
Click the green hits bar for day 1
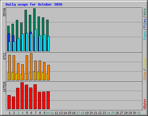point(8,30)
